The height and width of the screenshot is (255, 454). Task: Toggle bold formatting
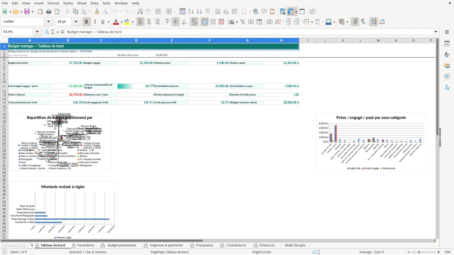(86, 22)
